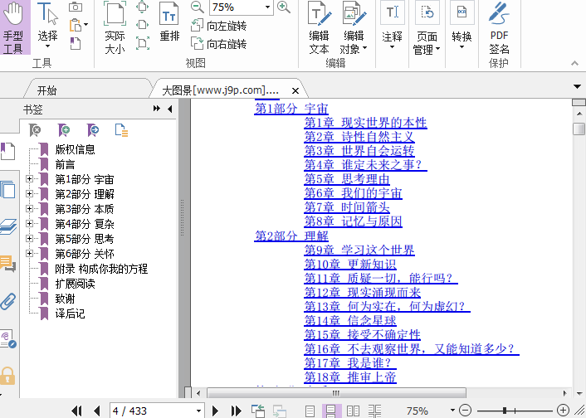Open the Comments sidebar icon
The height and width of the screenshot is (418, 586).
click(7, 264)
